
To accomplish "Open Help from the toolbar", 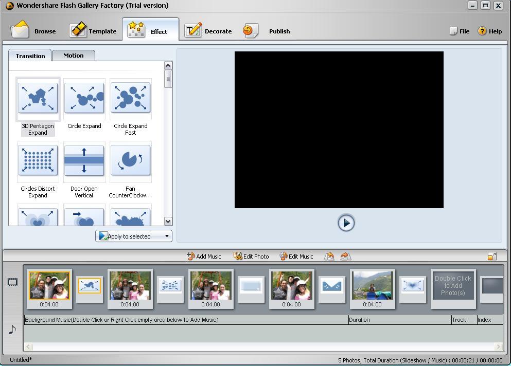I will click(483, 31).
